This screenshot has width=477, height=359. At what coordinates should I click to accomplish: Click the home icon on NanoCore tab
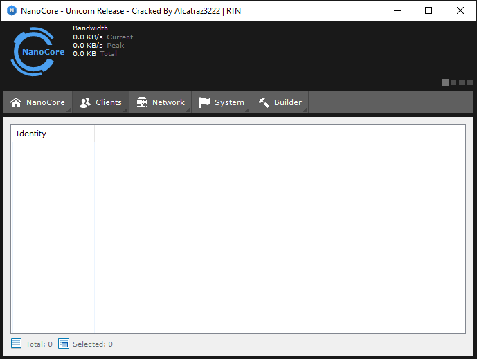click(16, 102)
